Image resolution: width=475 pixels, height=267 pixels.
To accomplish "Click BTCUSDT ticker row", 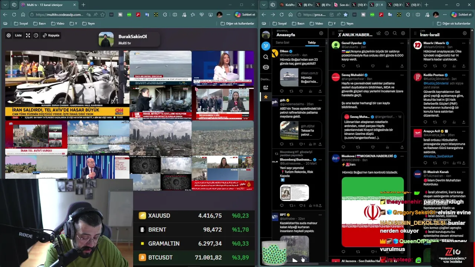I will (194, 257).
